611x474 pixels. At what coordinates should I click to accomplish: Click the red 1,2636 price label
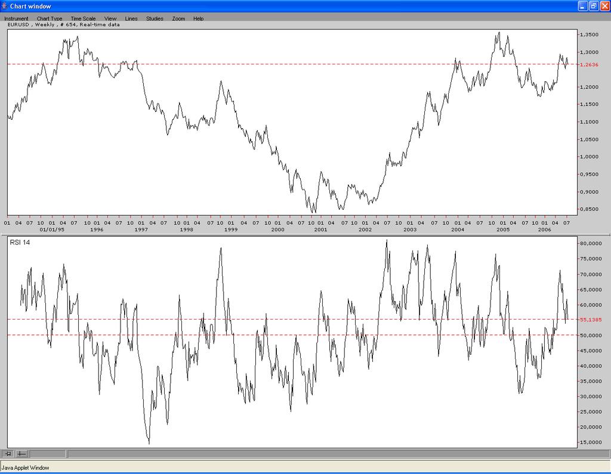tap(589, 64)
